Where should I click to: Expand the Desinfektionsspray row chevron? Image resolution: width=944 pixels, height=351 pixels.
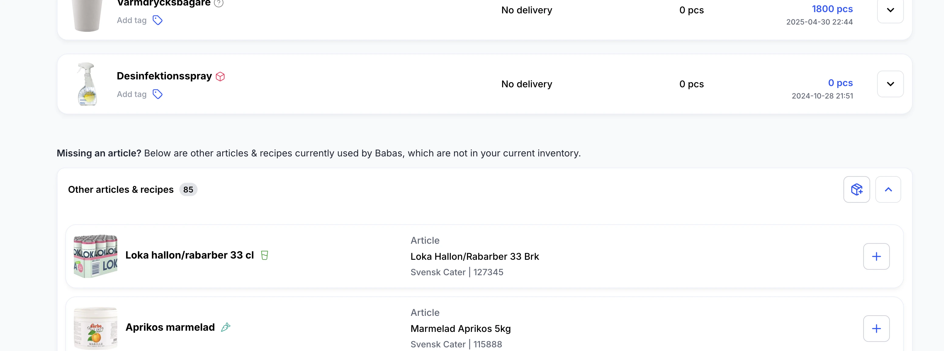[x=890, y=84]
